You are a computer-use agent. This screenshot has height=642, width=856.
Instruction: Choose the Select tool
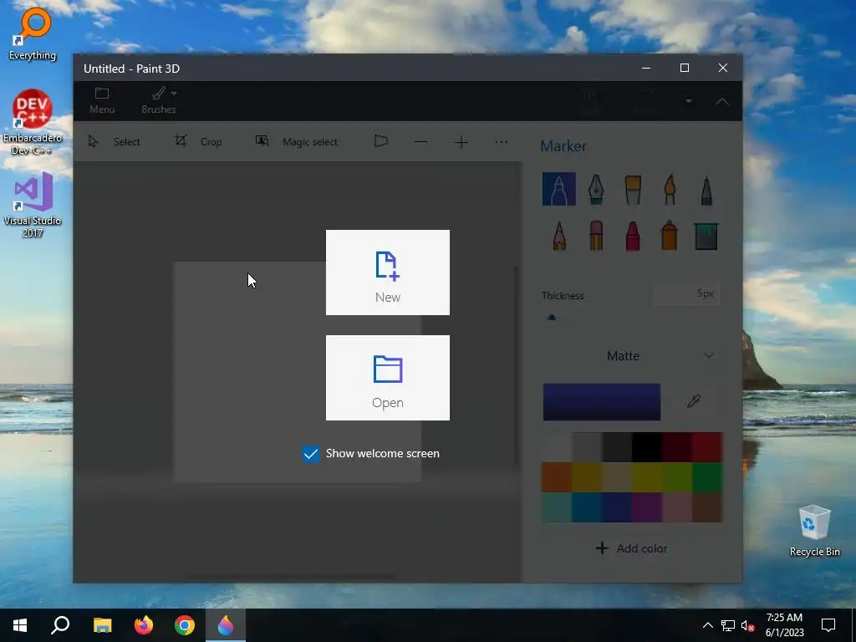coord(114,142)
